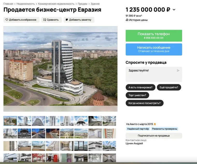
Task: Click the heart icon to add to favorites
Action: click(x=7, y=20)
